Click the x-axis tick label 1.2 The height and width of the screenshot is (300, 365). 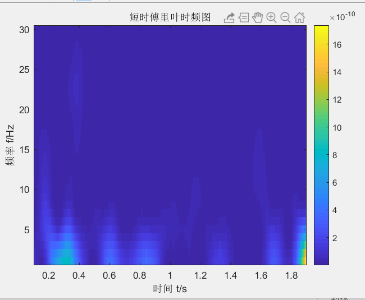(200, 275)
